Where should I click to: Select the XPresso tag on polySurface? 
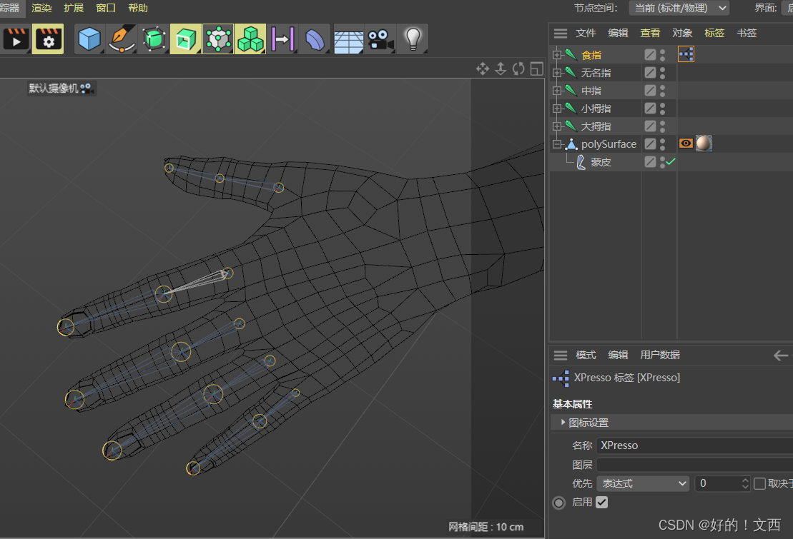(686, 54)
